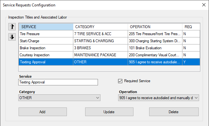Focus the Service text field

pos(58,82)
